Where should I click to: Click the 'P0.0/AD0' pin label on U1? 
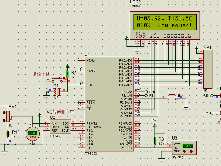click(126, 61)
